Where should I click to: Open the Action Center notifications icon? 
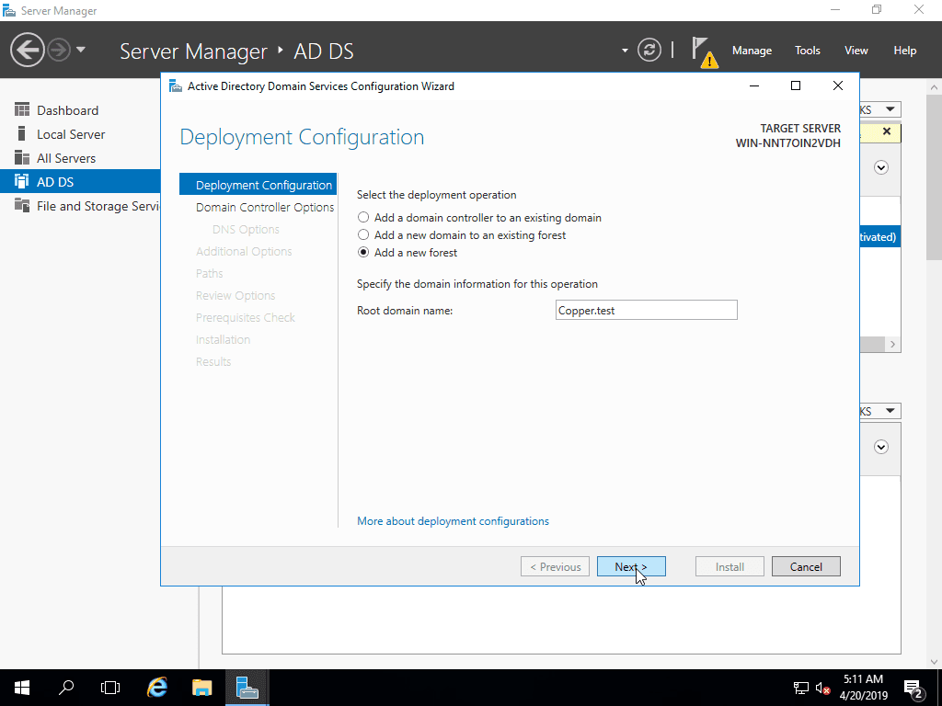(913, 688)
